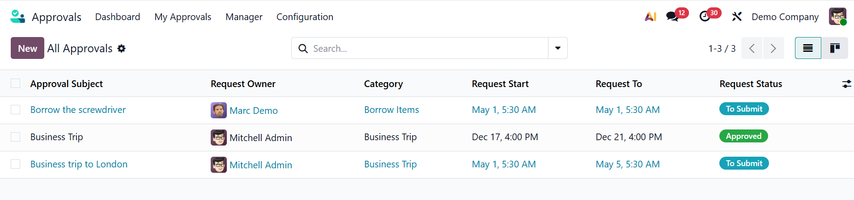Switch to List view
The image size is (854, 200).
click(808, 48)
